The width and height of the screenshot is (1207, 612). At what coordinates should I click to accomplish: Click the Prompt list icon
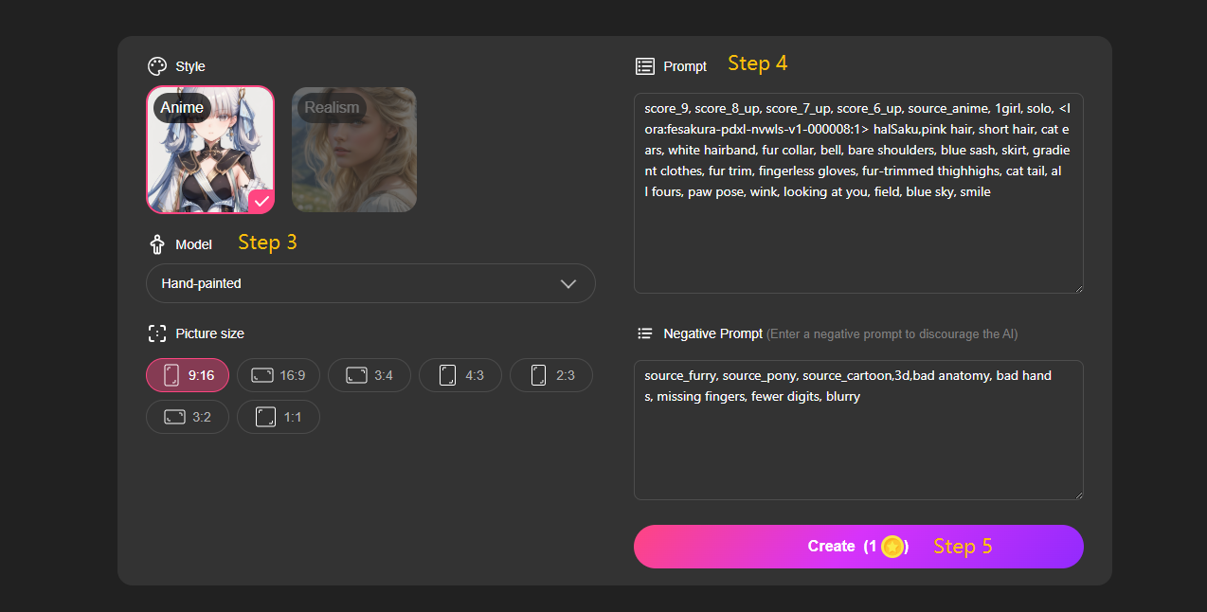[645, 66]
